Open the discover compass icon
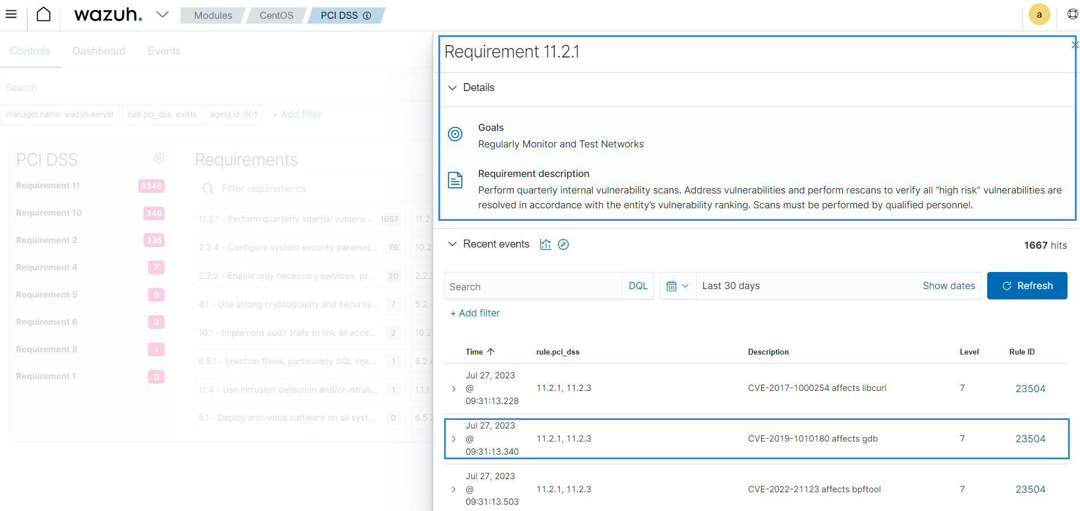The width and height of the screenshot is (1080, 511). click(563, 244)
